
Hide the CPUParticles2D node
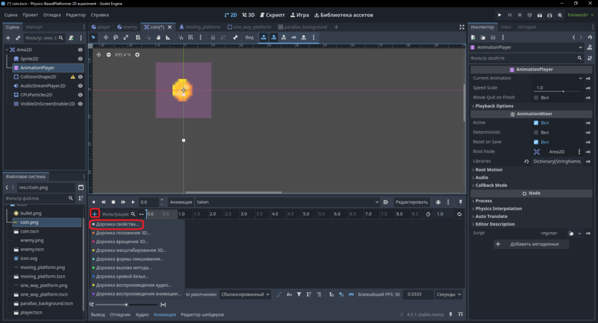coord(80,95)
